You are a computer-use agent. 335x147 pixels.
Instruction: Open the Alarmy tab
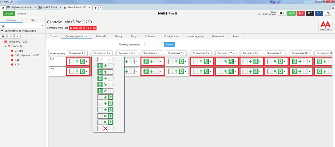(x=118, y=36)
